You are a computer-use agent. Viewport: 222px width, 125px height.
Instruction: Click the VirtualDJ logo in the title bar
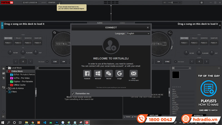(x=7, y=2)
